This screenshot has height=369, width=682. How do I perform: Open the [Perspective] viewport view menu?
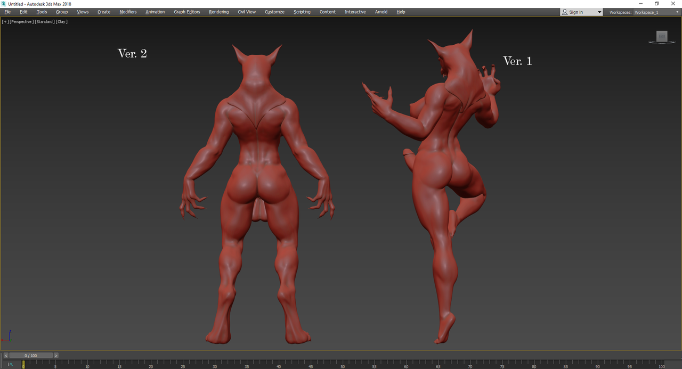point(21,22)
